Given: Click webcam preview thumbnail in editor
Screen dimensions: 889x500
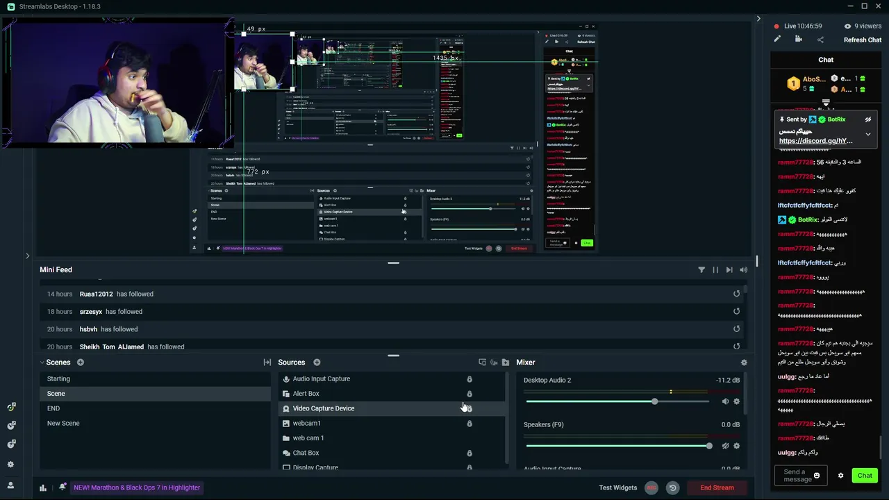Looking at the screenshot, I should pos(262,63).
